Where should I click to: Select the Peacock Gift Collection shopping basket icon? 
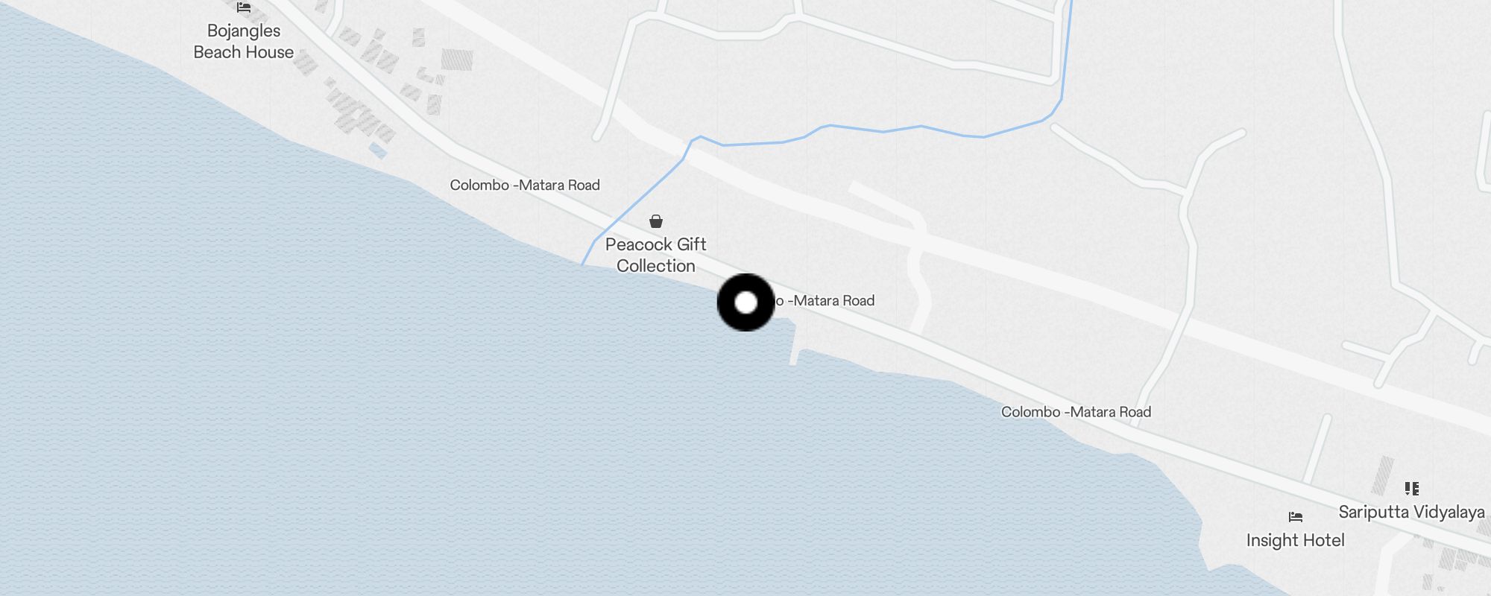point(655,221)
